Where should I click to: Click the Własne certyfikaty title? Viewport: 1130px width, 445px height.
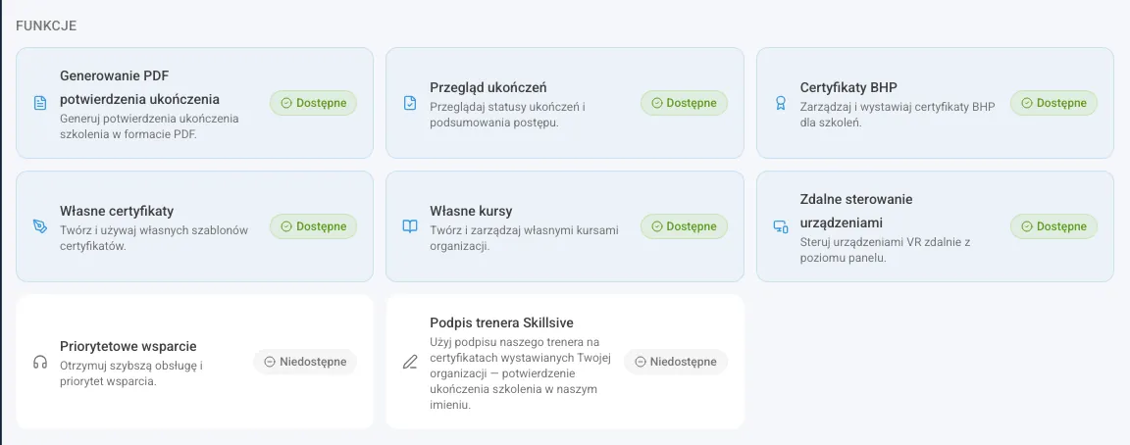(117, 211)
